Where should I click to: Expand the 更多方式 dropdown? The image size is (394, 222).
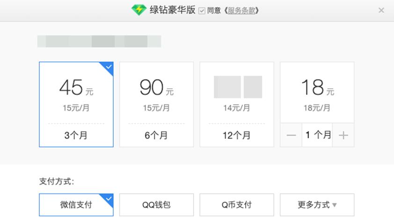coord(317,205)
